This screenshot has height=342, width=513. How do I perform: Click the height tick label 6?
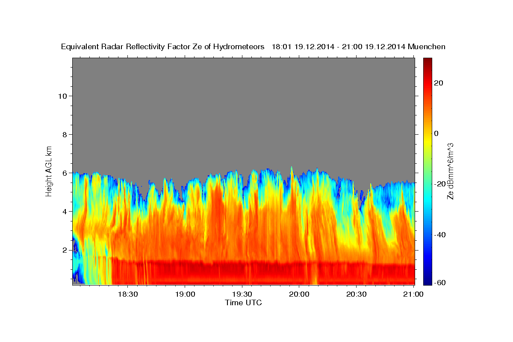coord(65,173)
